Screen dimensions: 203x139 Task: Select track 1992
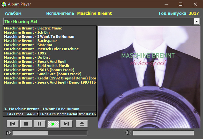click(25, 53)
